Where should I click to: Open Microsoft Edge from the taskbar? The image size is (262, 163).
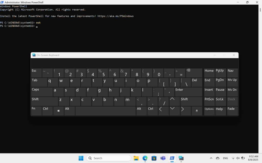(145, 158)
